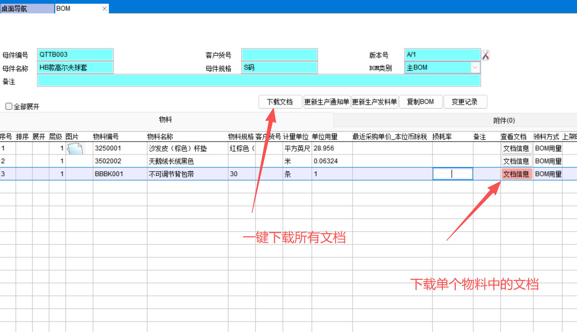This screenshot has height=332, width=577.
Task: Open the 附件(0) tab
Action: (x=504, y=121)
